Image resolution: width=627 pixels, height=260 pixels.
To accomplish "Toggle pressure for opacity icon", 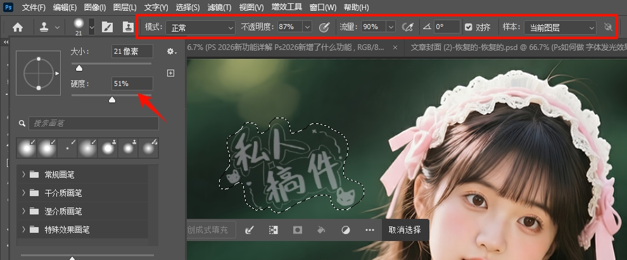I will point(324,27).
